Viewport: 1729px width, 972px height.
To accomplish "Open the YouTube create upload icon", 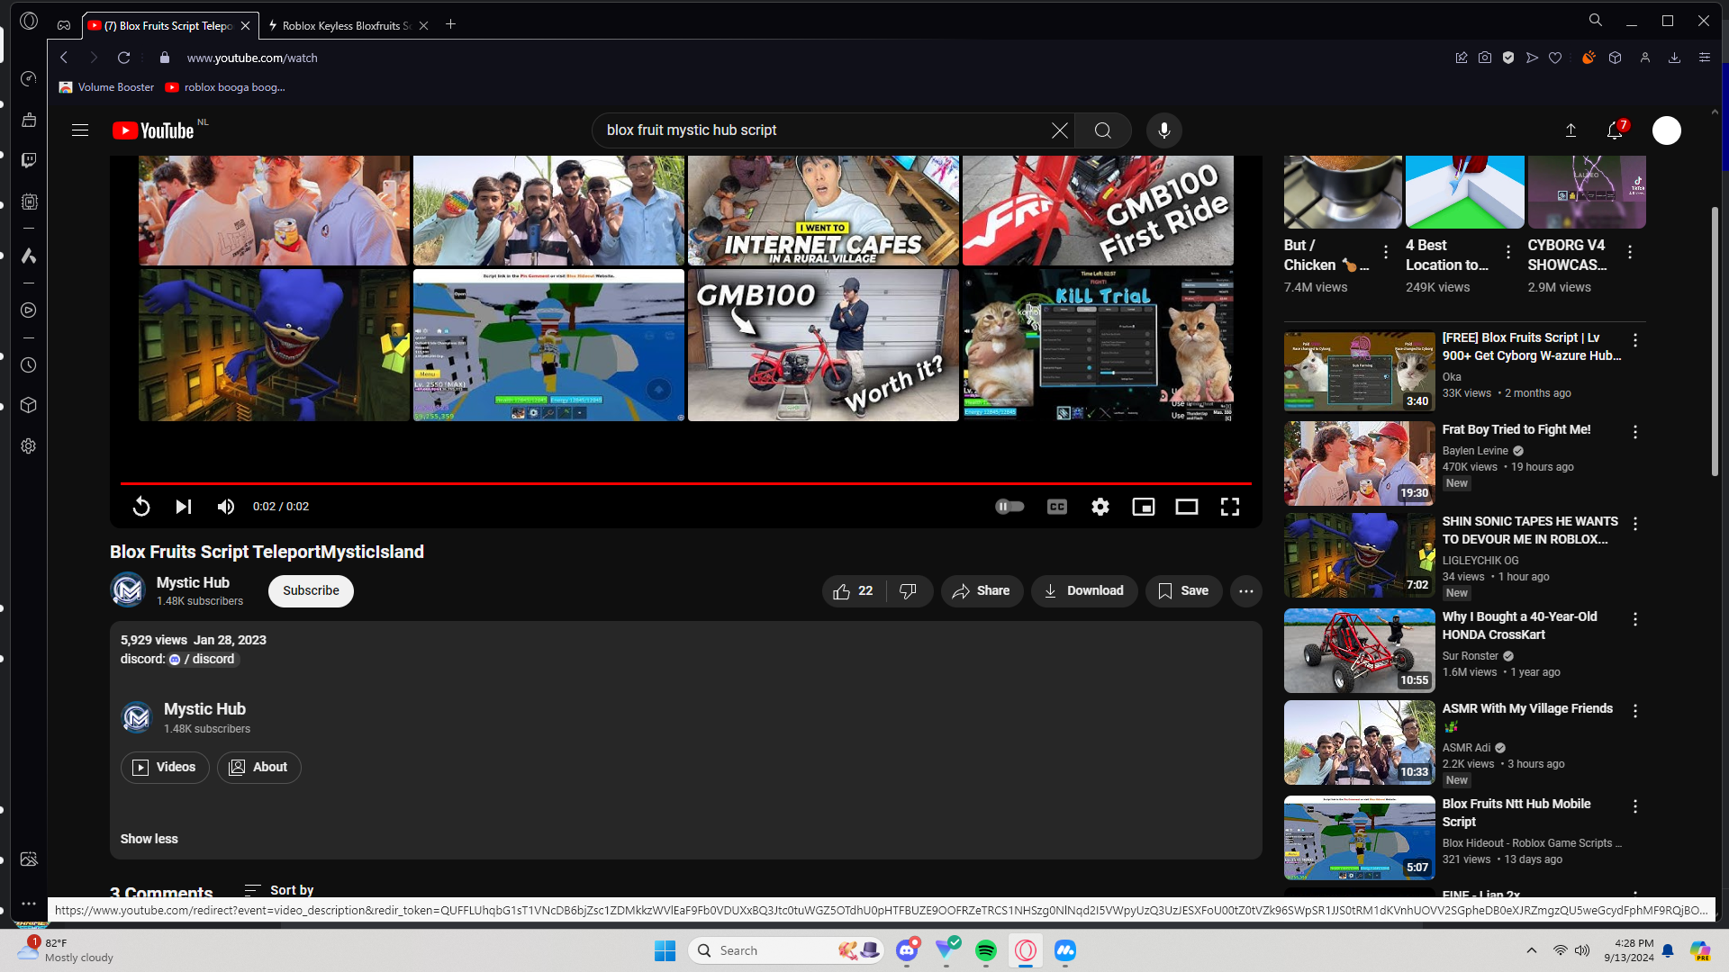I will pyautogui.click(x=1571, y=130).
